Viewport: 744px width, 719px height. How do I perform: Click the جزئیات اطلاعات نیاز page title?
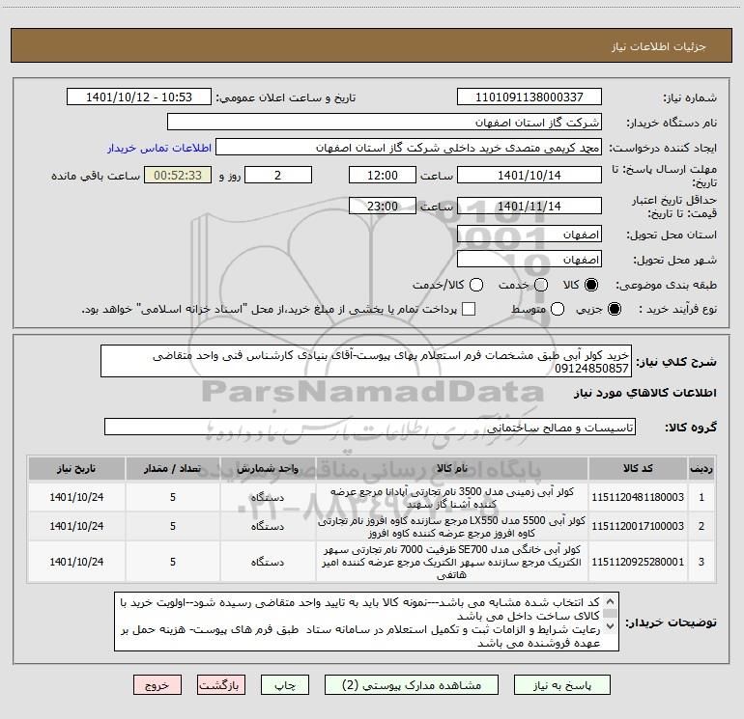point(658,46)
